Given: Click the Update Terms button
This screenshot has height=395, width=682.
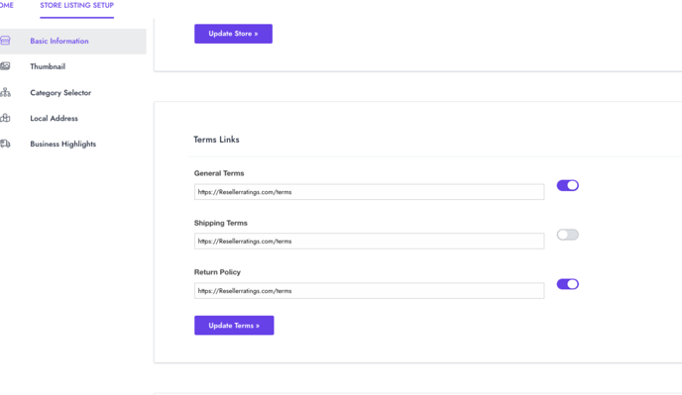Looking at the screenshot, I should [234, 325].
